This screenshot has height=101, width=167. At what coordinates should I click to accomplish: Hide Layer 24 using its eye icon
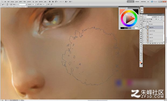(x=144, y=27)
